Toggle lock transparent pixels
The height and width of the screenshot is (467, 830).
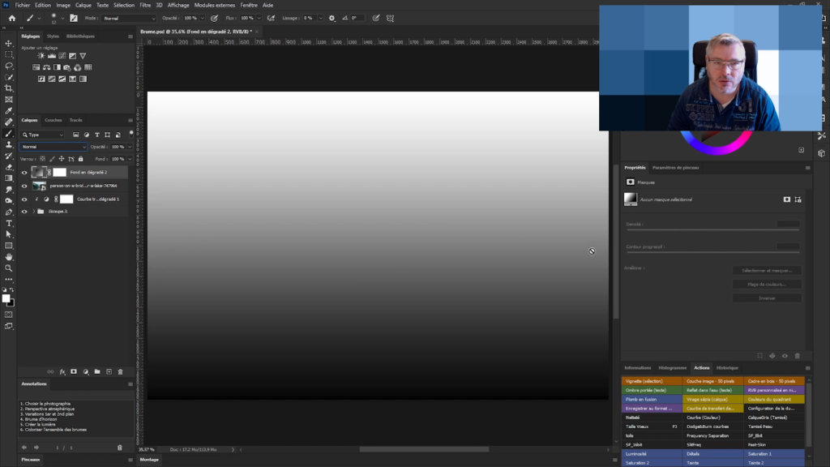tap(43, 159)
